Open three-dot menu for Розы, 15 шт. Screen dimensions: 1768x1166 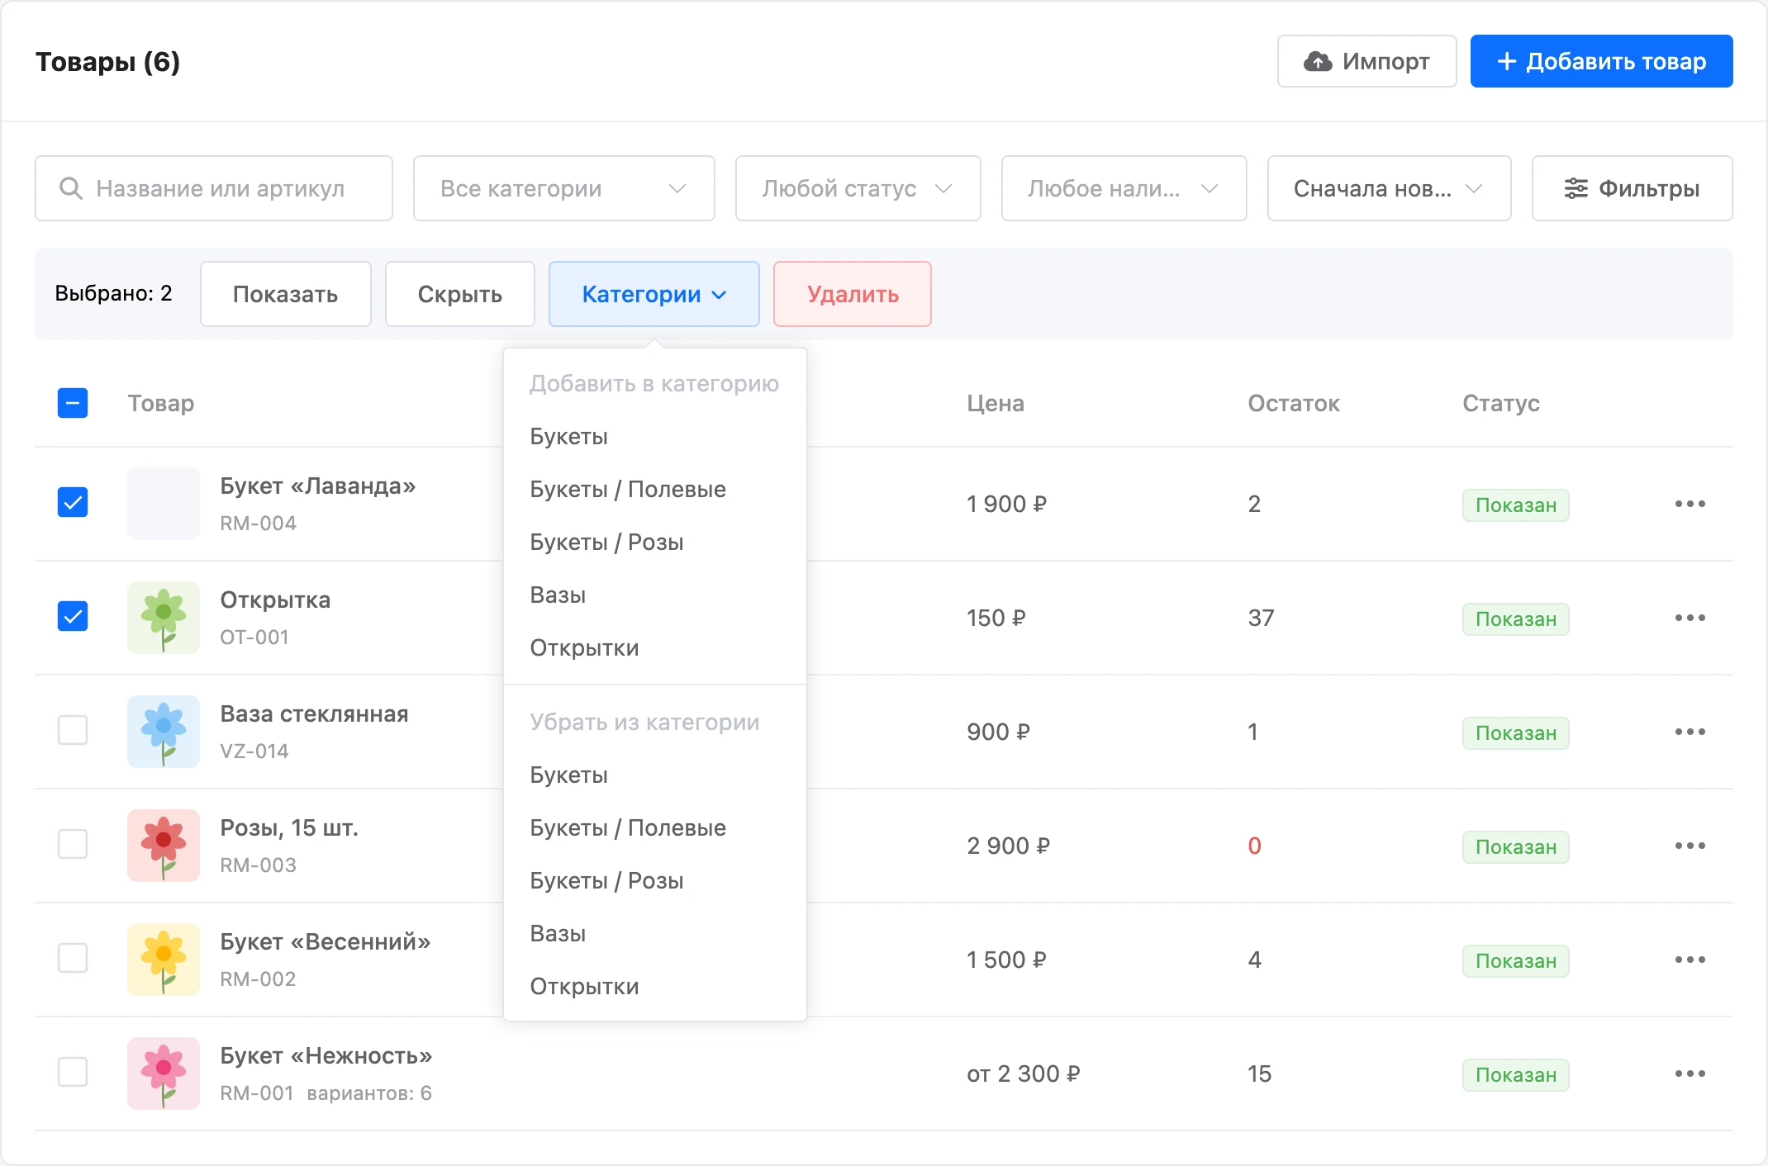(1690, 846)
